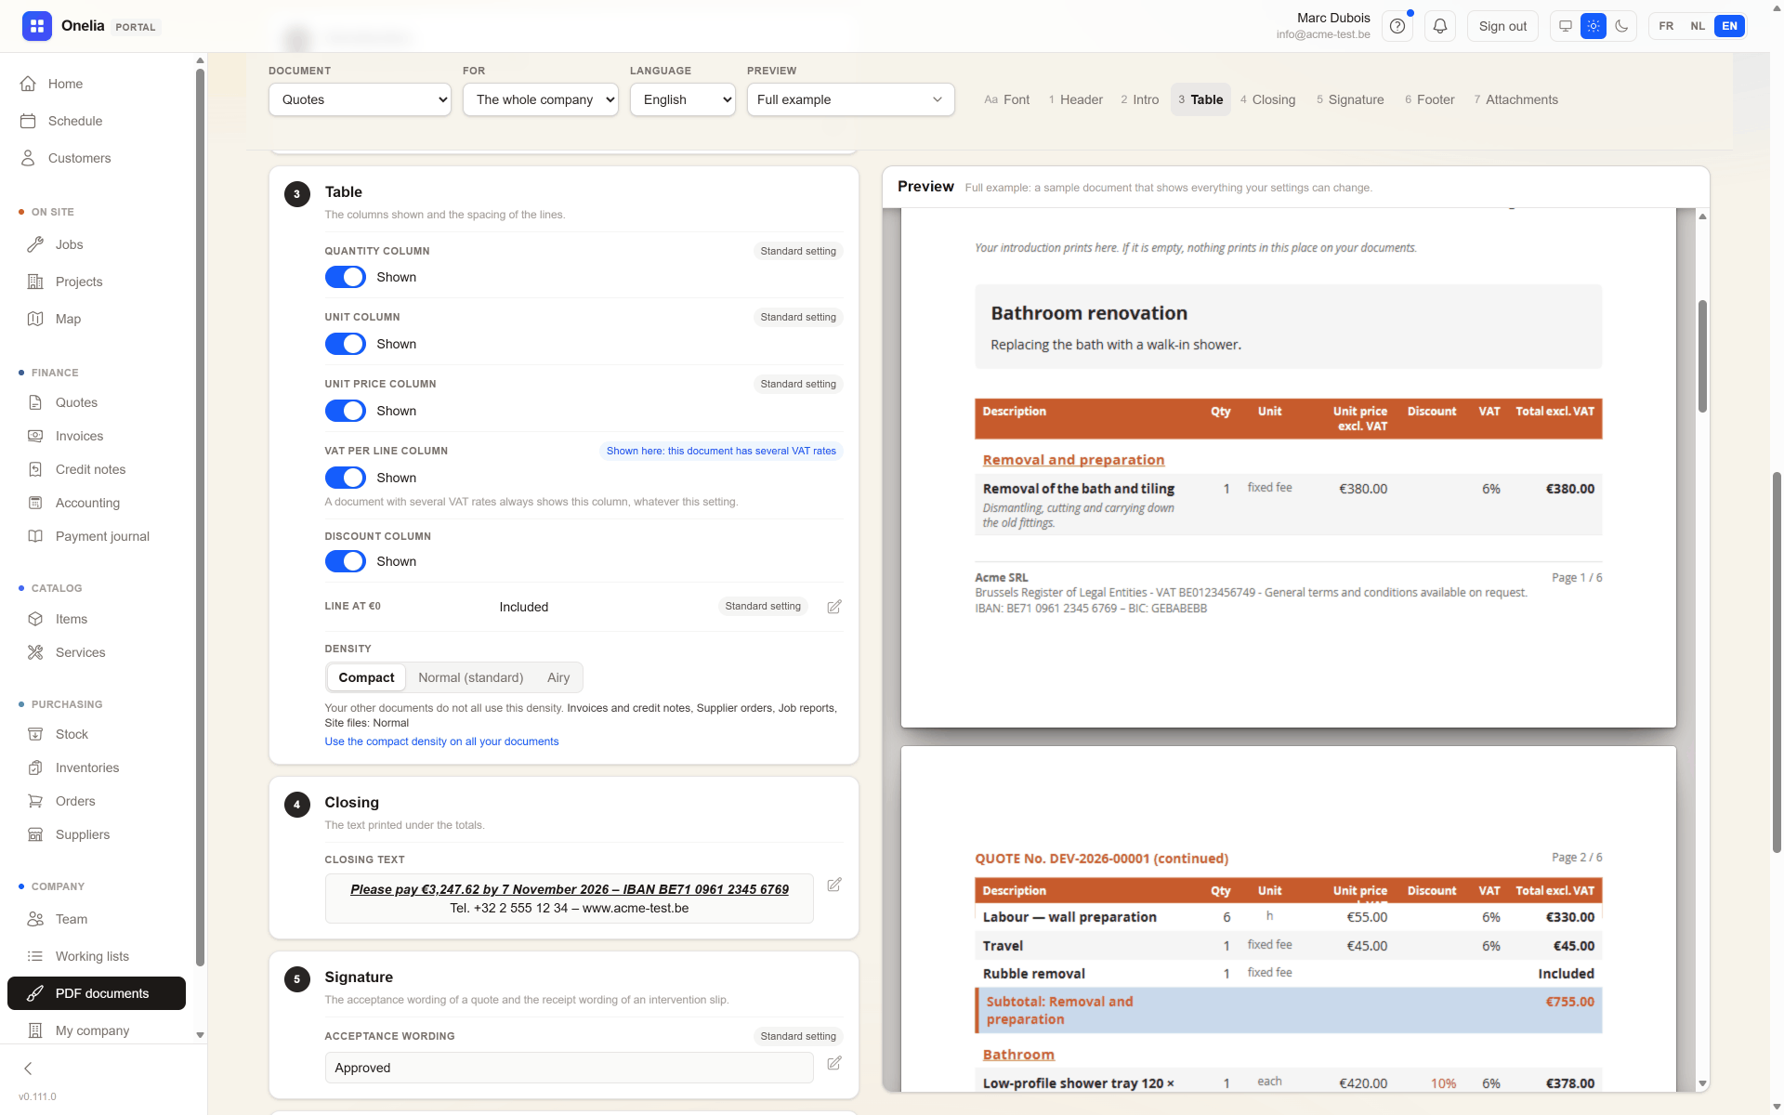Click the Sign out button
1784x1115 pixels.
pos(1502,26)
